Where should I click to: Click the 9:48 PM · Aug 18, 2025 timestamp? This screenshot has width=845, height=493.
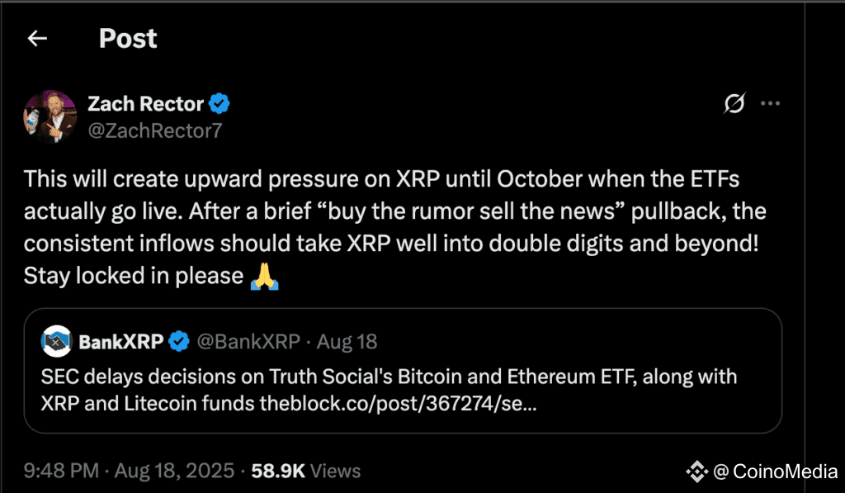click(x=129, y=471)
